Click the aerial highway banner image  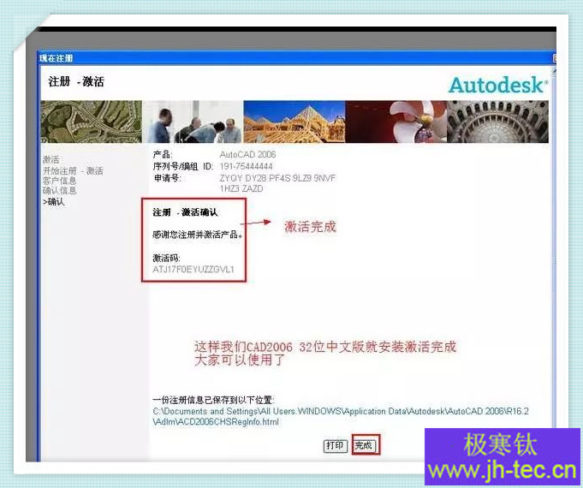(x=91, y=122)
